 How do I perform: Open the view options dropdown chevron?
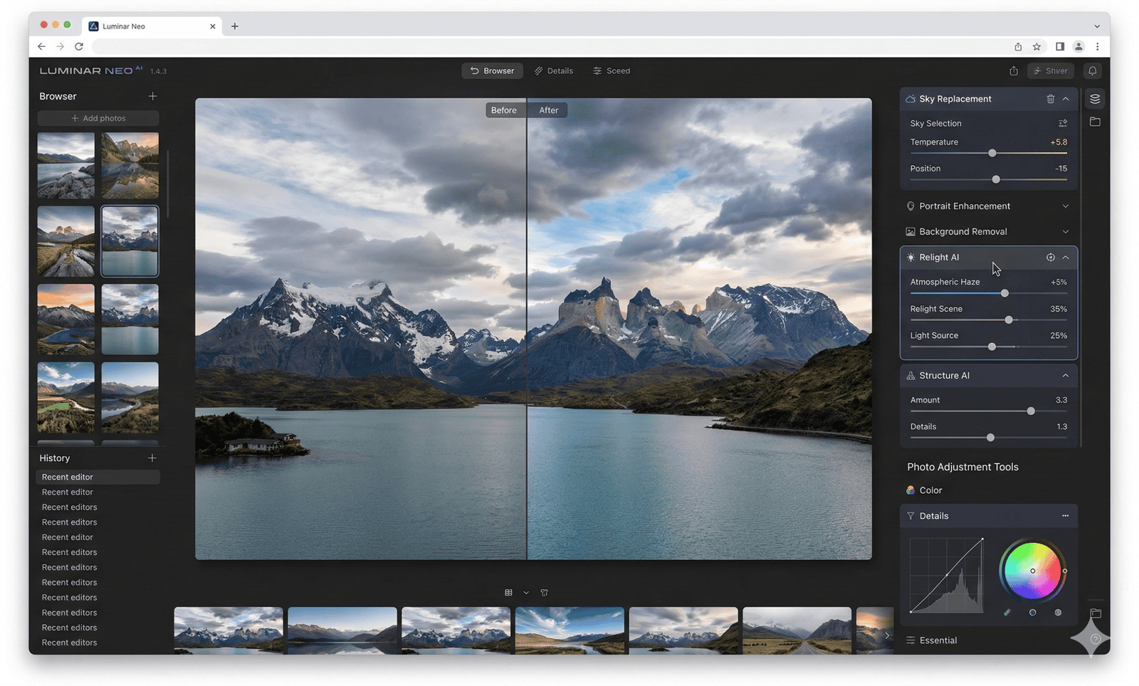(x=526, y=592)
